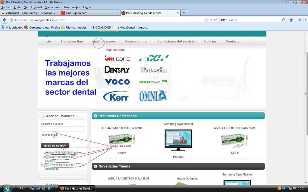Navigate to the Inicio page

47,41
